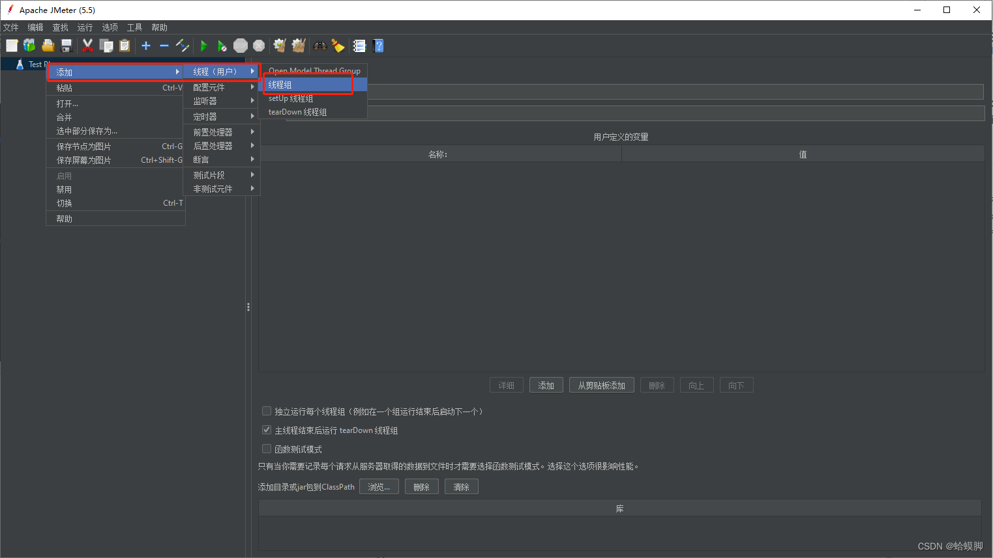This screenshot has height=558, width=993.
Task: Click the Test Plan flask icon
Action: point(20,64)
